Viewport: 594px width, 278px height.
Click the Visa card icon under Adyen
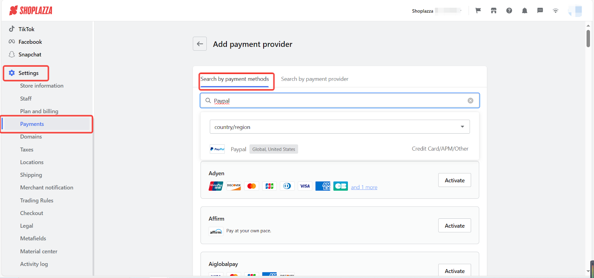tap(305, 186)
